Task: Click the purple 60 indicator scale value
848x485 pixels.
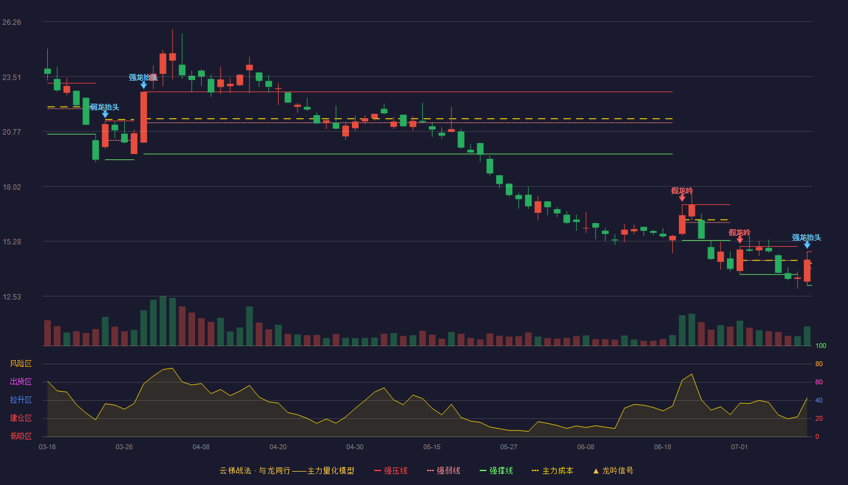Action: coord(819,382)
